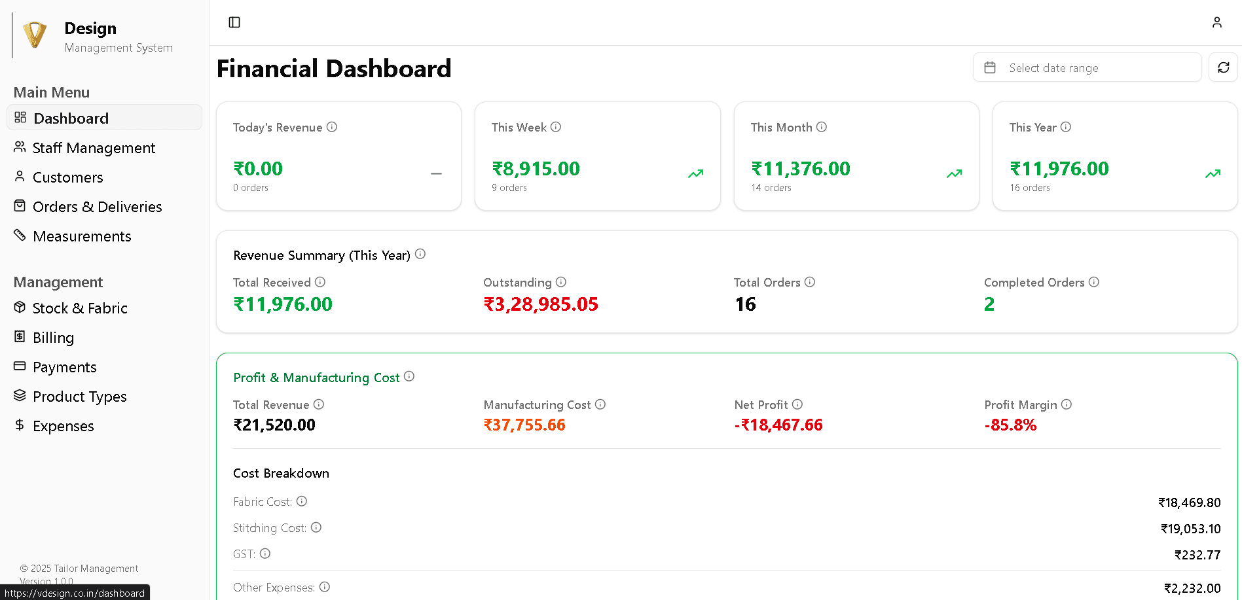Collapse the sidebar using the panel toggle
1242x600 pixels.
(x=234, y=22)
